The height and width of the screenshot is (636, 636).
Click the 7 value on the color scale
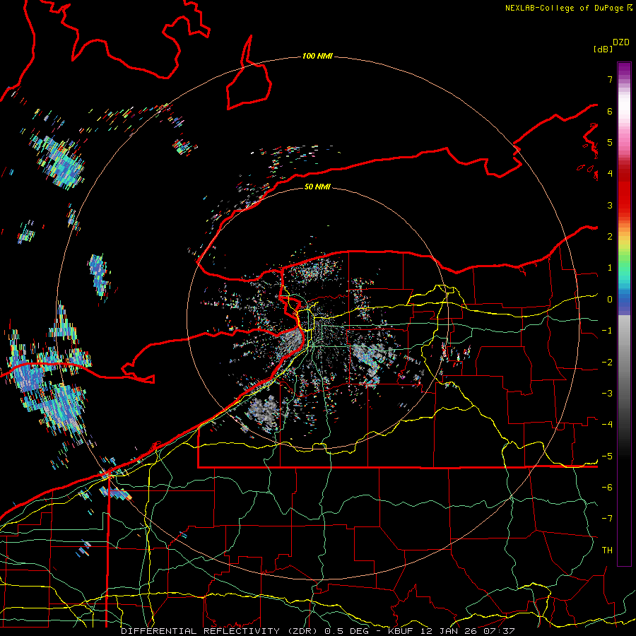610,79
